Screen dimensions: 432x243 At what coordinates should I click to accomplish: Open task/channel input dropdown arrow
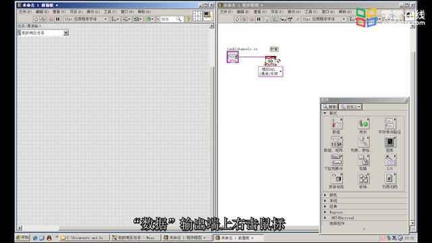coord(66,33)
